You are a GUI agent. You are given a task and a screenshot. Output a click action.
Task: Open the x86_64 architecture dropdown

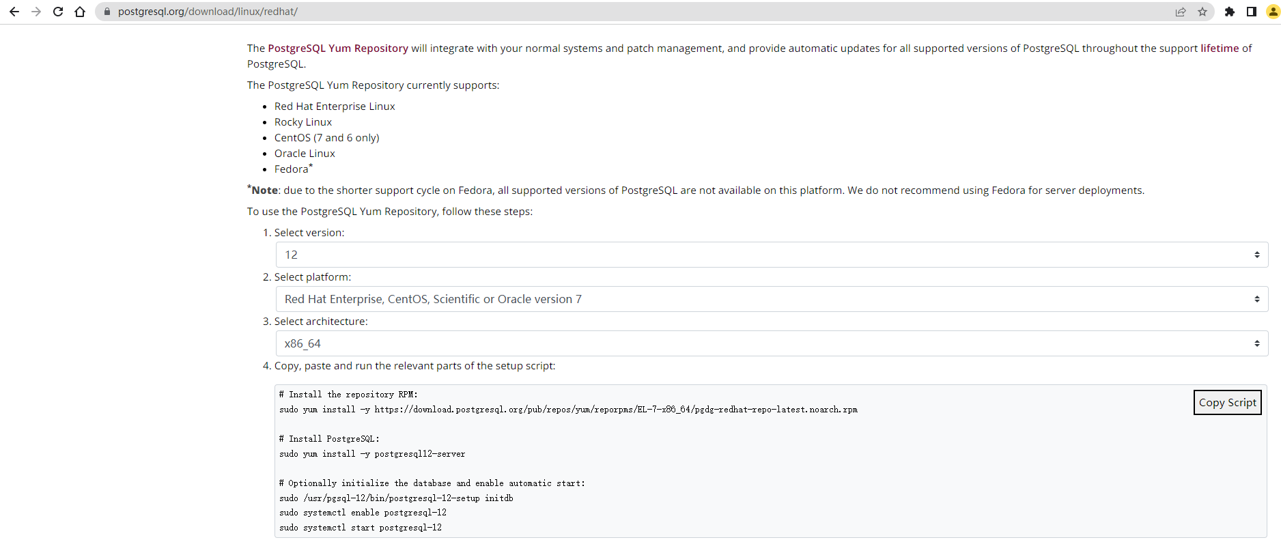click(772, 343)
